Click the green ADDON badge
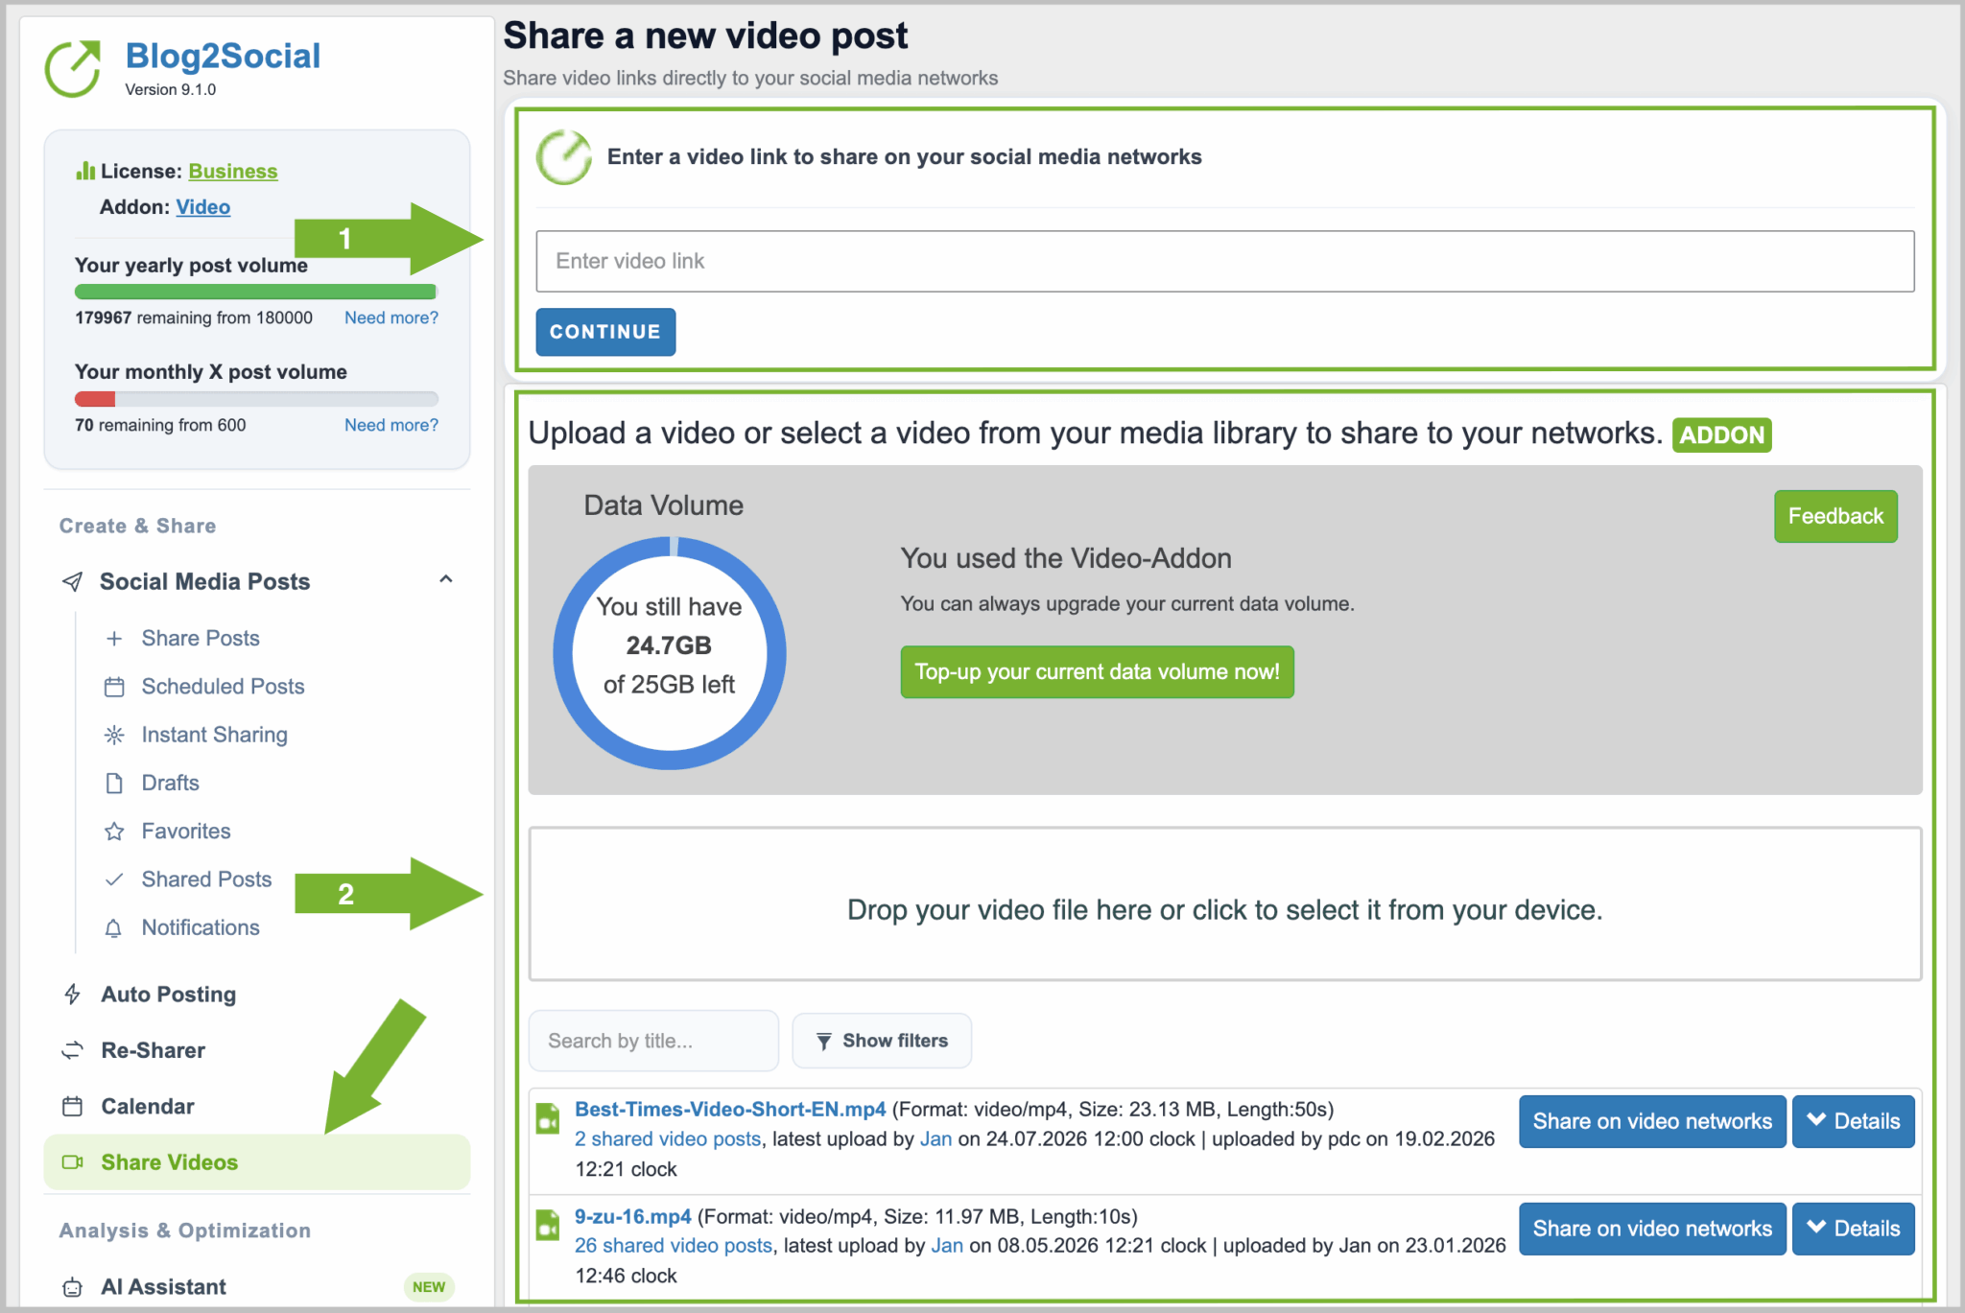 pos(1722,435)
